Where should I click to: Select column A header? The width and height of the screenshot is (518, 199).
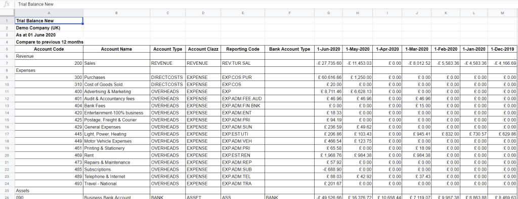click(x=49, y=13)
